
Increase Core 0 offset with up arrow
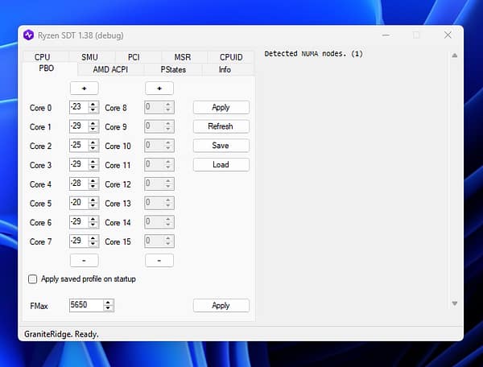tap(93, 105)
